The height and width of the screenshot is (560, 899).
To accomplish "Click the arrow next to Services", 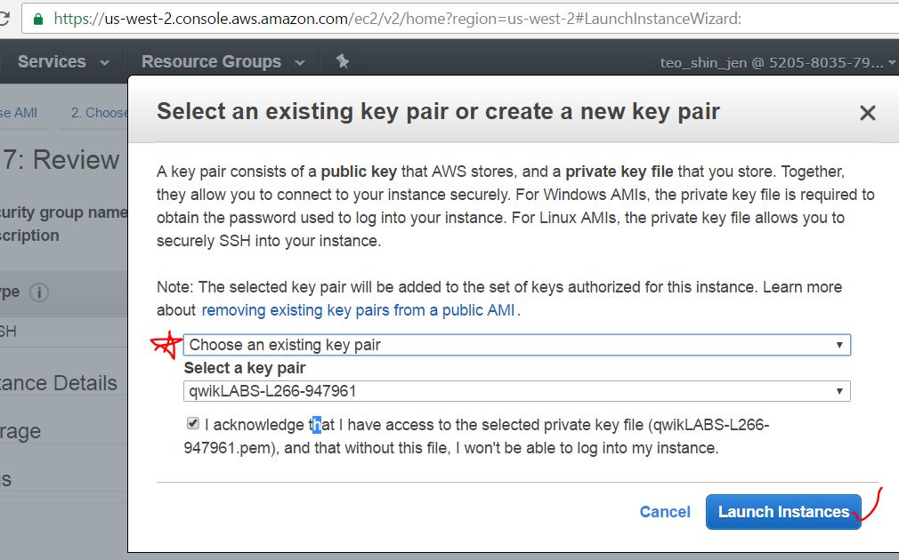I will (x=104, y=62).
